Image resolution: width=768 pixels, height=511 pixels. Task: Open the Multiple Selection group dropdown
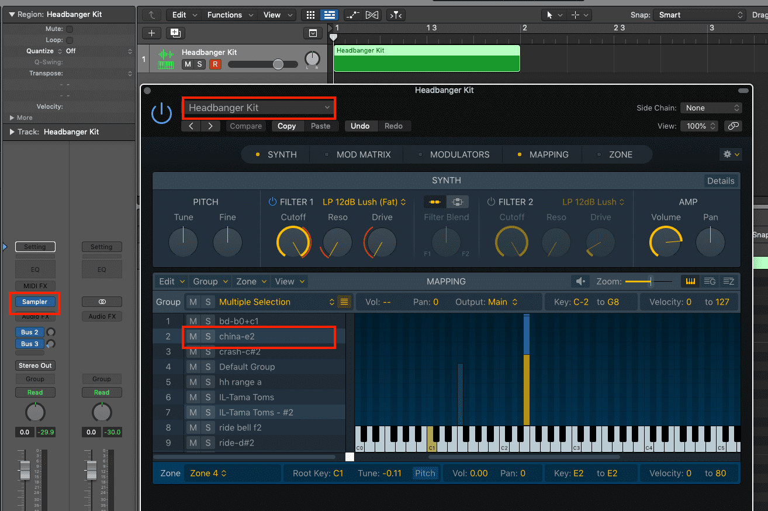(x=276, y=302)
